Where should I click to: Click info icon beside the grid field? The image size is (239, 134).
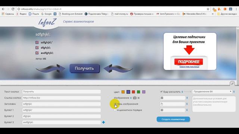(x=187, y=110)
